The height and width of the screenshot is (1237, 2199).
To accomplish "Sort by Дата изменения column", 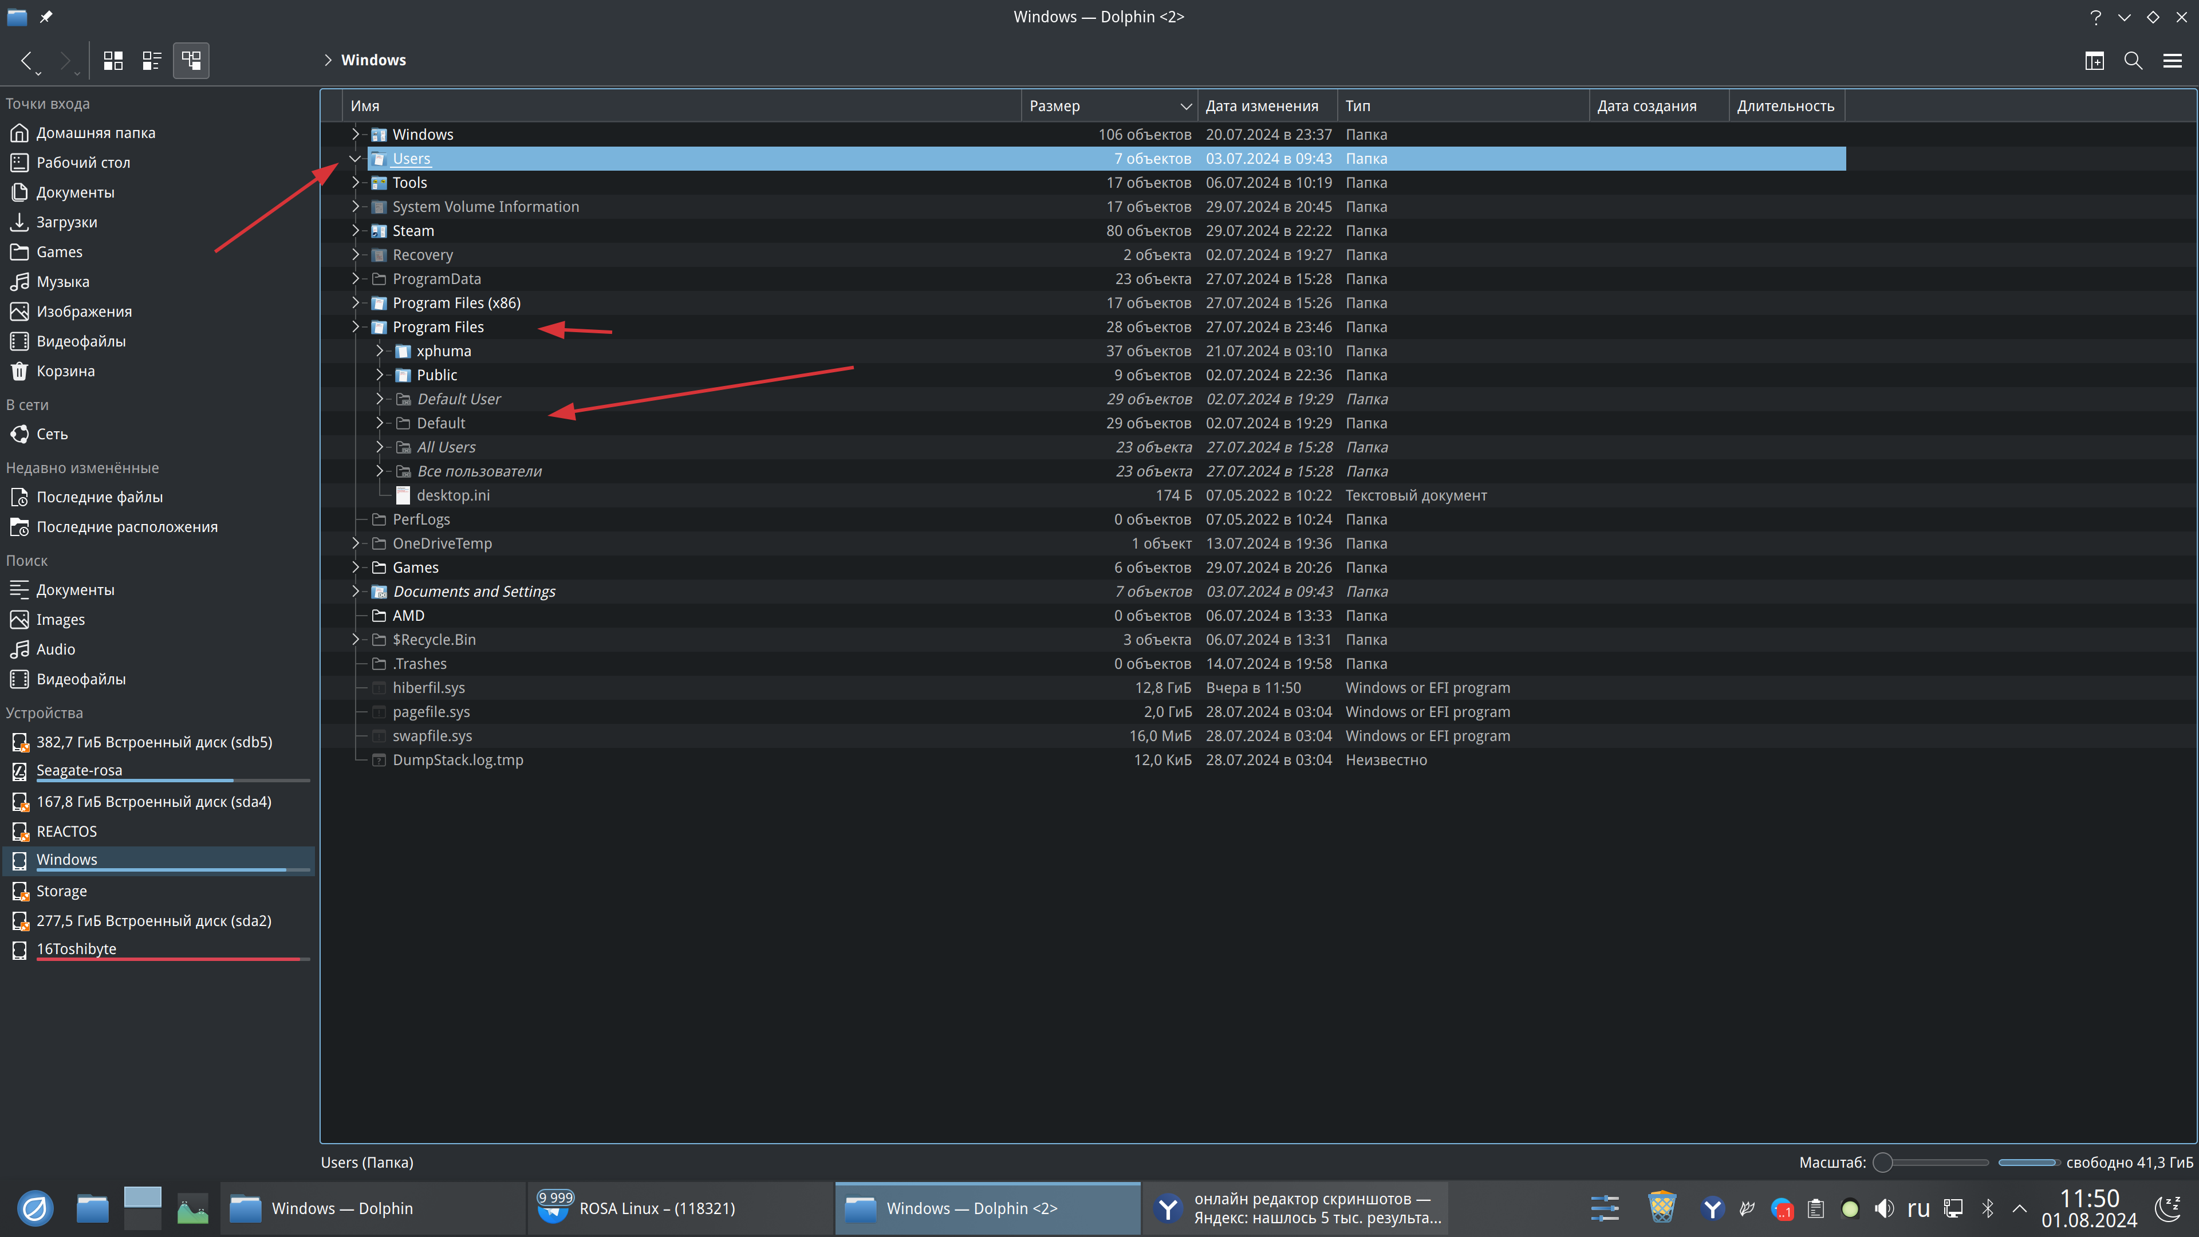I will pyautogui.click(x=1262, y=106).
